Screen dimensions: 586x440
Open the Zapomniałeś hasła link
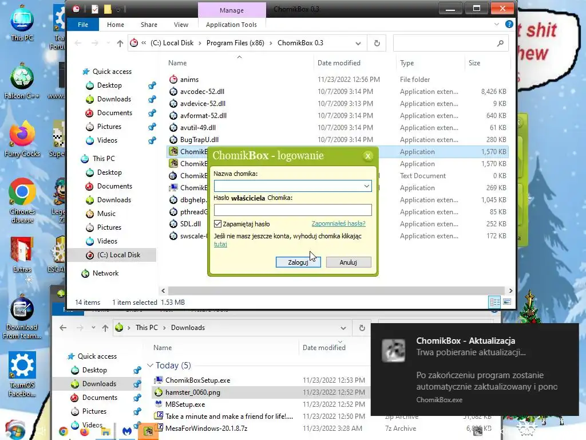point(338,223)
